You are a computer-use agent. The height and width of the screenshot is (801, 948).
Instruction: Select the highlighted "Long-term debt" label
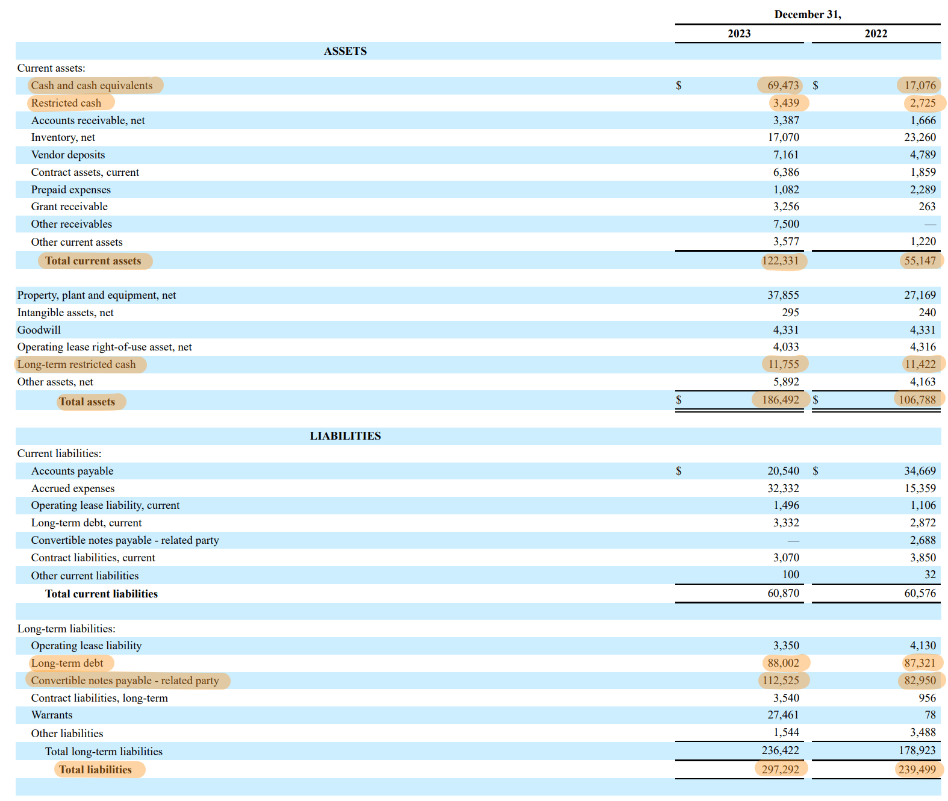click(x=67, y=663)
